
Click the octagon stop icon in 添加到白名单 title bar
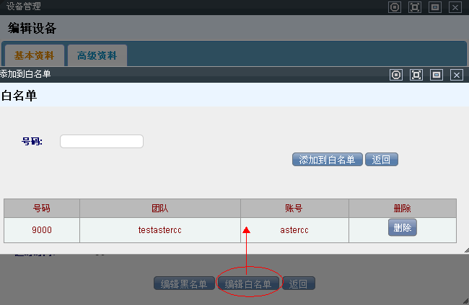pyautogui.click(x=395, y=75)
